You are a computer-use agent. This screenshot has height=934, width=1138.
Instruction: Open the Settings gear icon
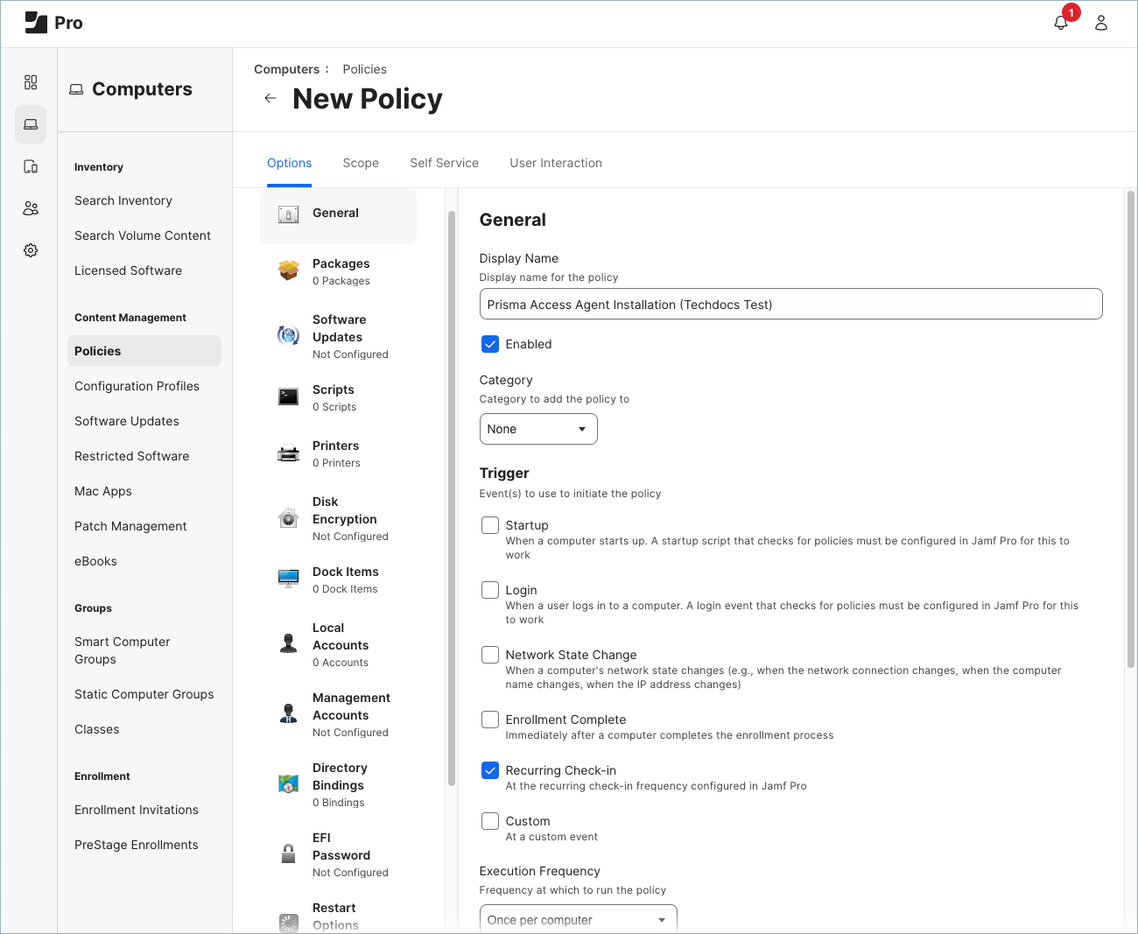point(31,250)
